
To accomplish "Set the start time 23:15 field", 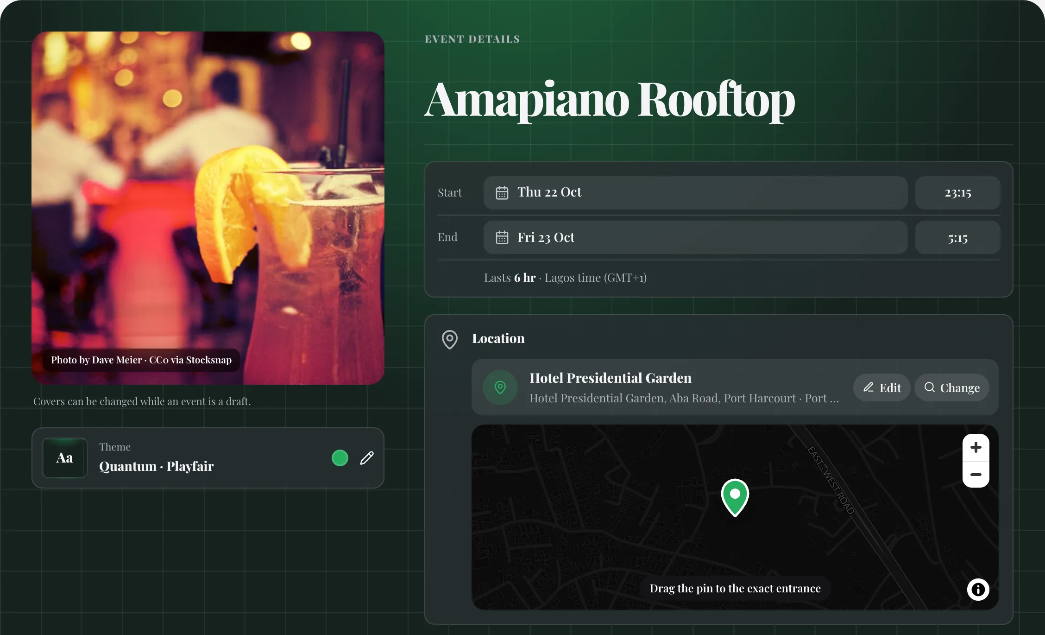I will point(957,192).
